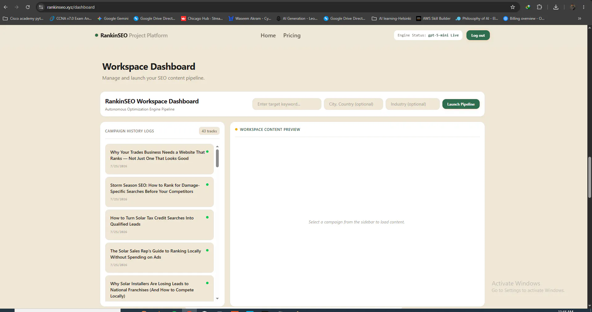Open the Solar Sales Rep's Guide campaign
The height and width of the screenshot is (312, 592).
(159, 258)
